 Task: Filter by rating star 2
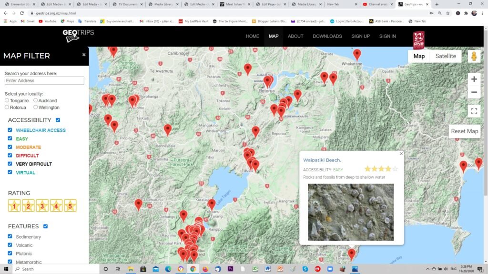point(28,205)
